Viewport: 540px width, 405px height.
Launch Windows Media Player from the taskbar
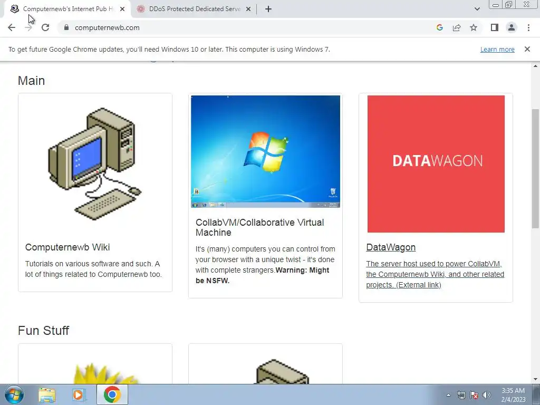point(79,394)
